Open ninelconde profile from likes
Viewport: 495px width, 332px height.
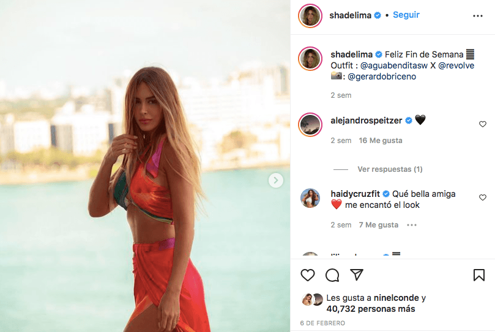[x=396, y=298]
